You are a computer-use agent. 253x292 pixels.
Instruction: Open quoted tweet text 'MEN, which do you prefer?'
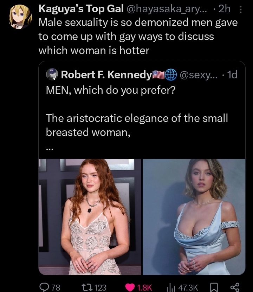(x=111, y=90)
